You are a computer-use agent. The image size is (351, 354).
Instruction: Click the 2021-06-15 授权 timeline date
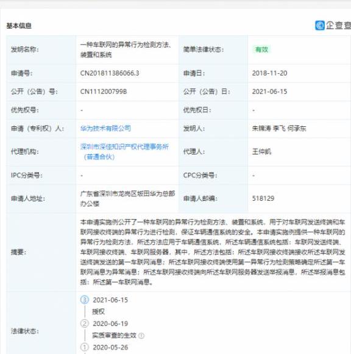pyautogui.click(x=110, y=300)
